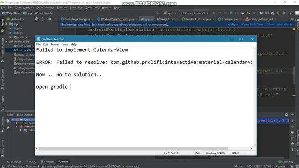
Task: Open the AVD Manager icon in toolbar
Action: tap(278, 13)
